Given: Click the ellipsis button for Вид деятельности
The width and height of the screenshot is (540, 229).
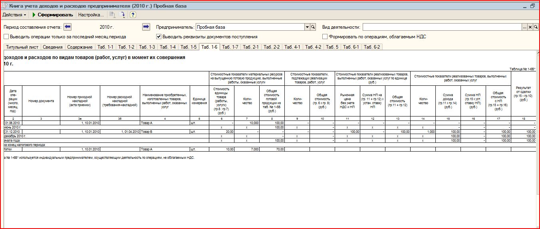Looking at the screenshot, I should 525,27.
